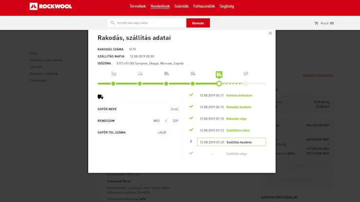This screenshot has height=202, width=360.
Task: Click checkmark next to Kamion érkezése
Action: [191, 95]
